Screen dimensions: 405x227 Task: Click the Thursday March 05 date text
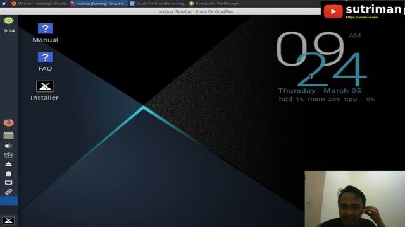pos(320,91)
